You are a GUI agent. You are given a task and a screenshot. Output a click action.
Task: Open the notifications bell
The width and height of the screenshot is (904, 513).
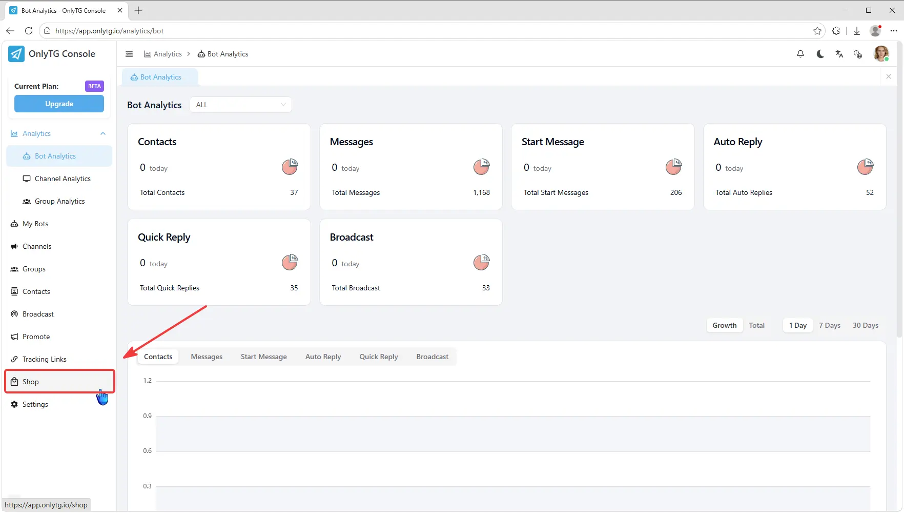pos(800,54)
